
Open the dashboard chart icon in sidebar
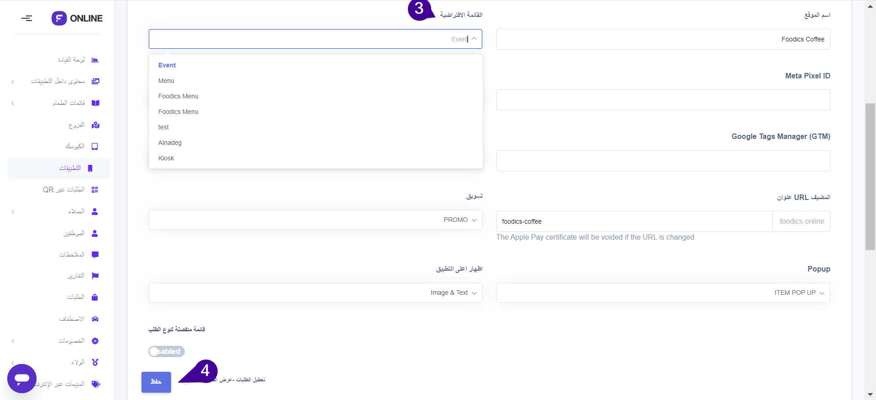95,60
